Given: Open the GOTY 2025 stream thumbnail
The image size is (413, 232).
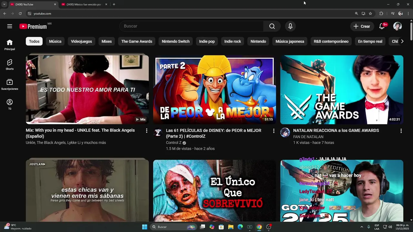Looking at the screenshot, I should [342, 191].
